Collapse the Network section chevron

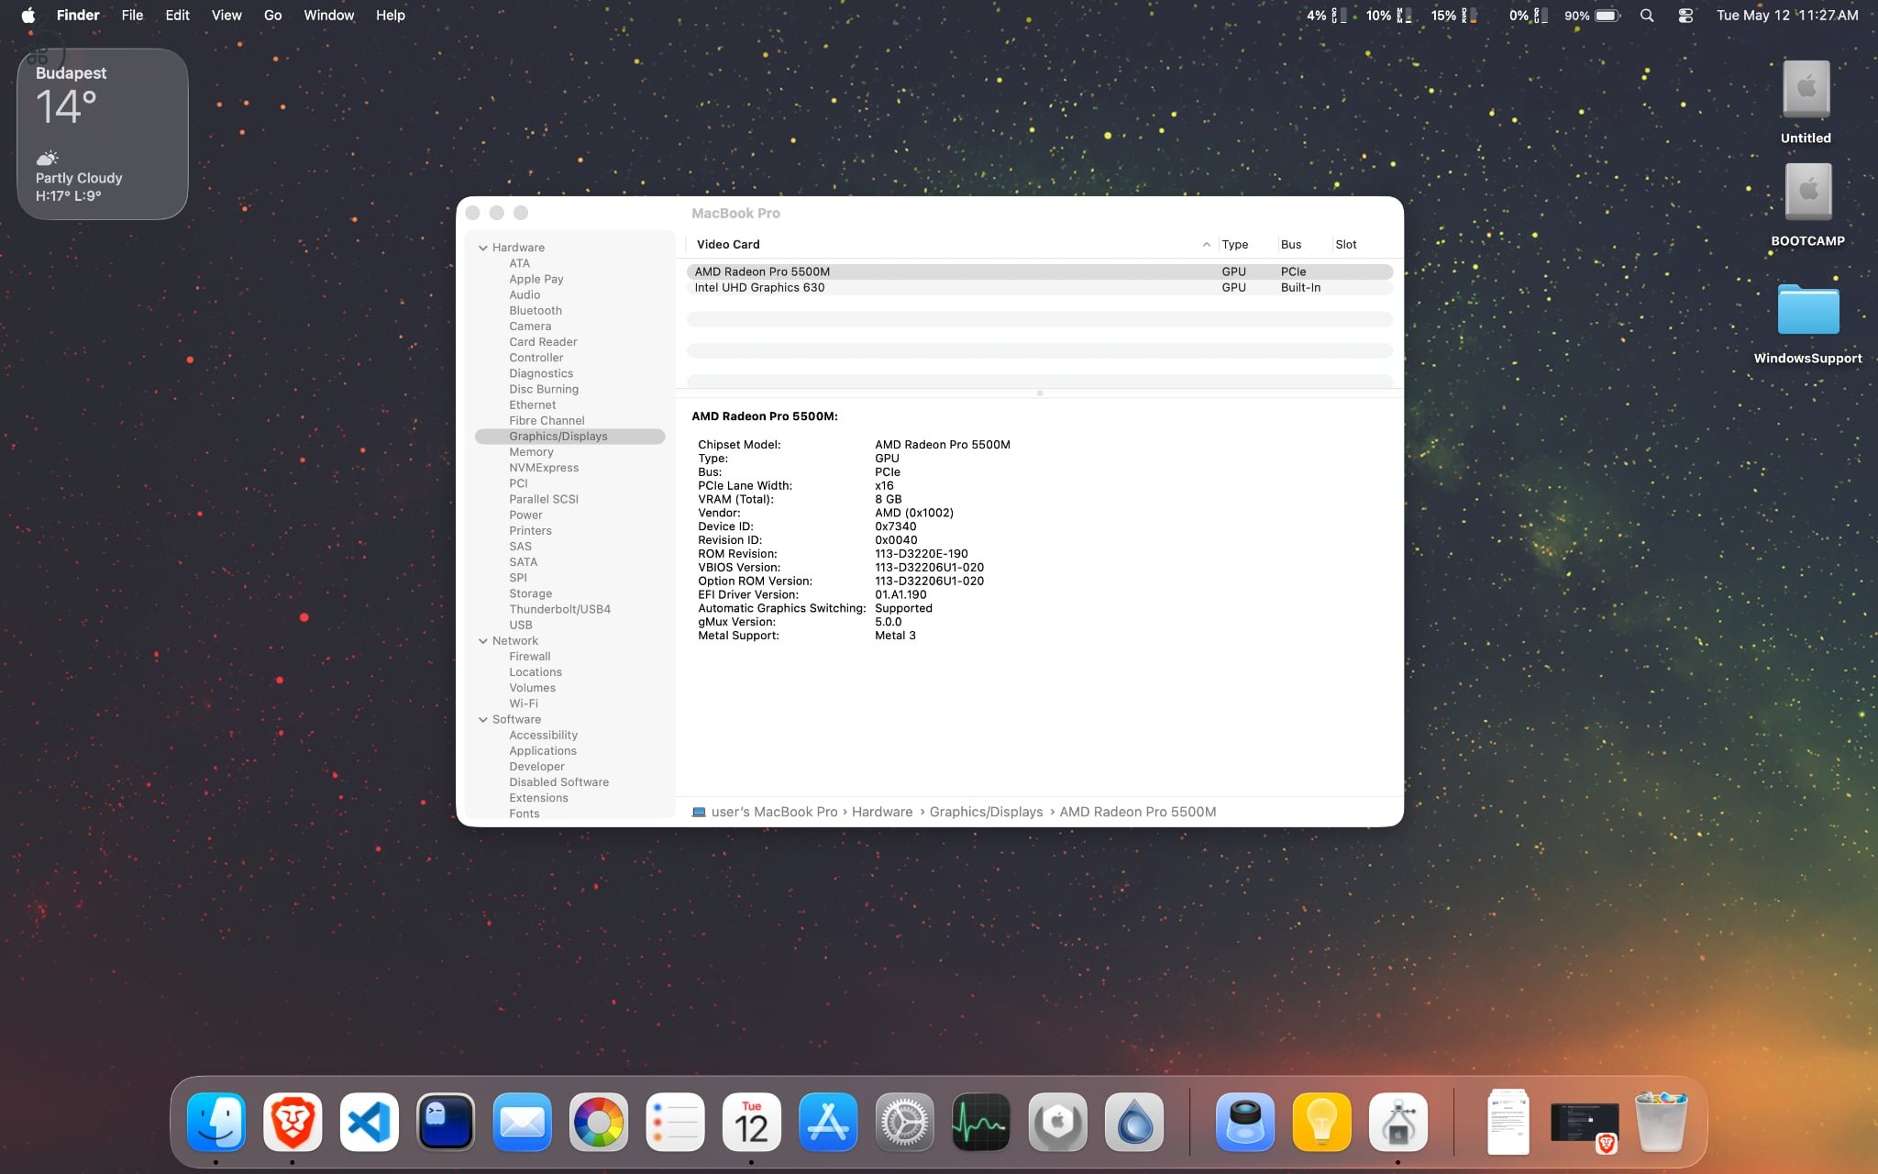coord(482,641)
